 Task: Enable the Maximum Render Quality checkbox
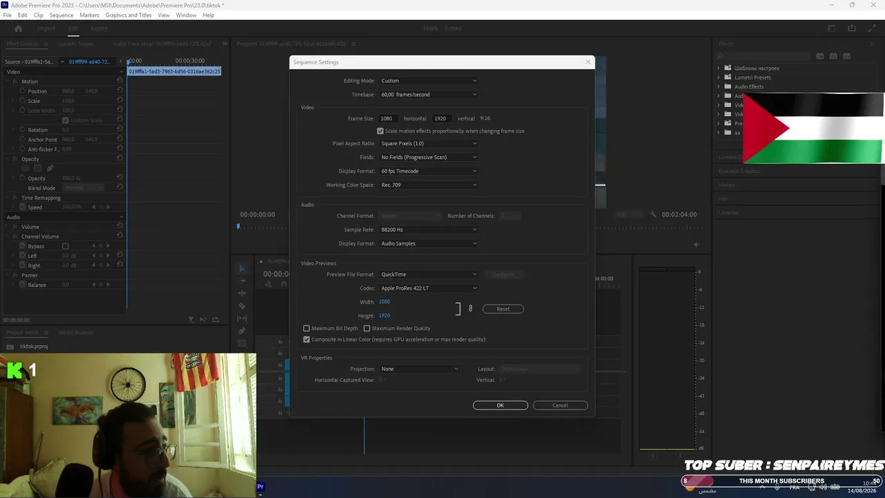(366, 329)
